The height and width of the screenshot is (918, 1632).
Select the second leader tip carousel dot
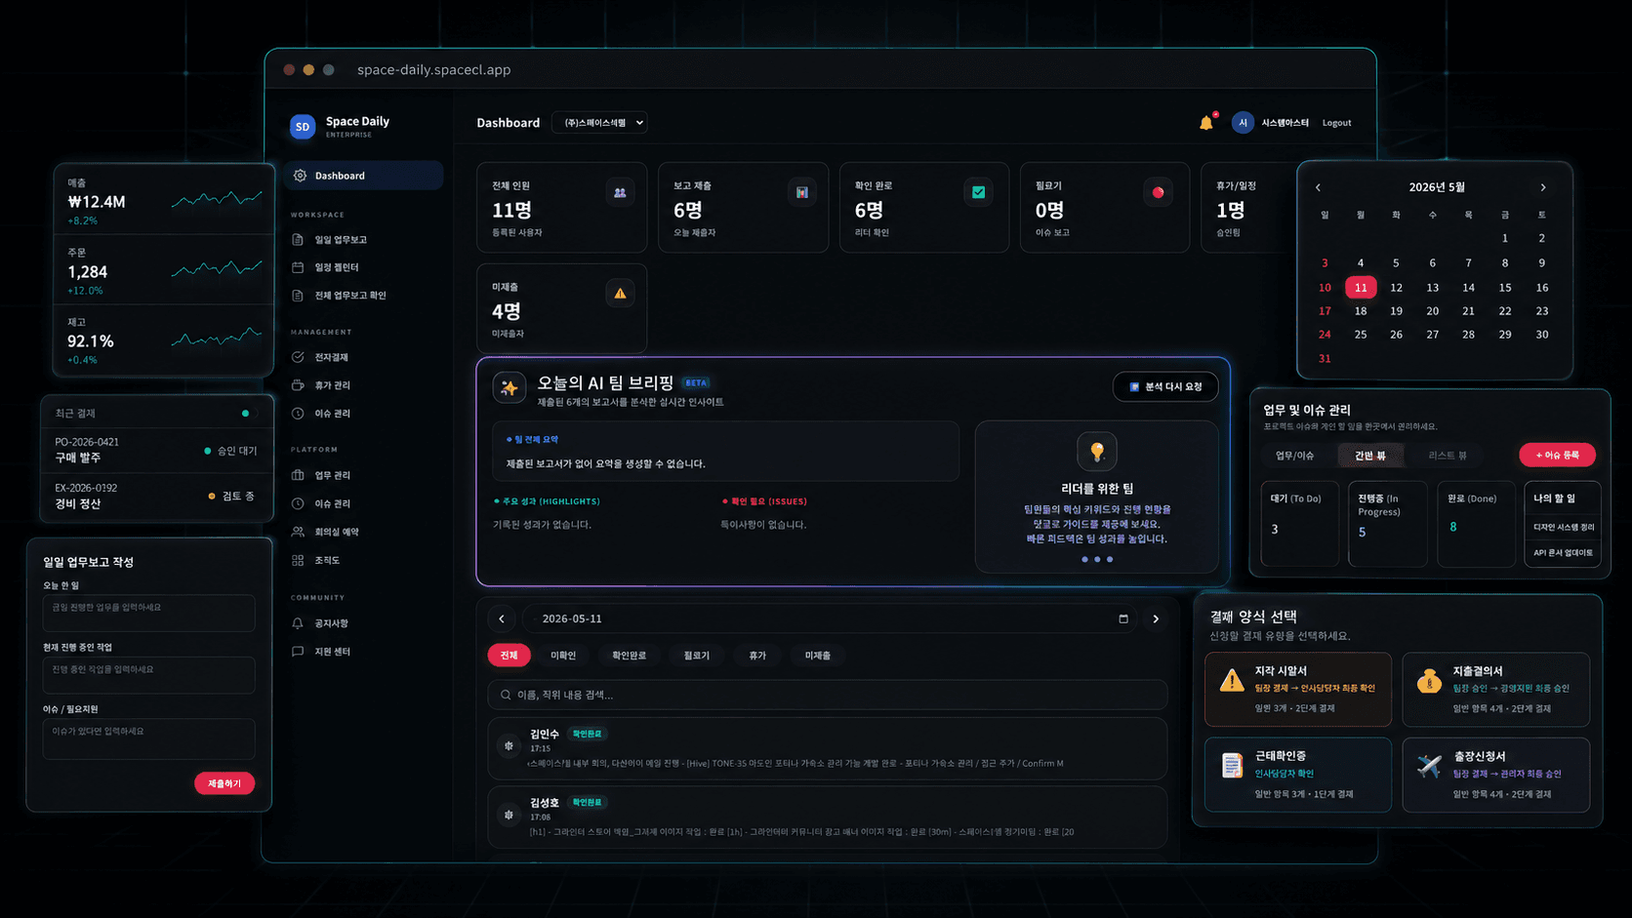click(1097, 560)
